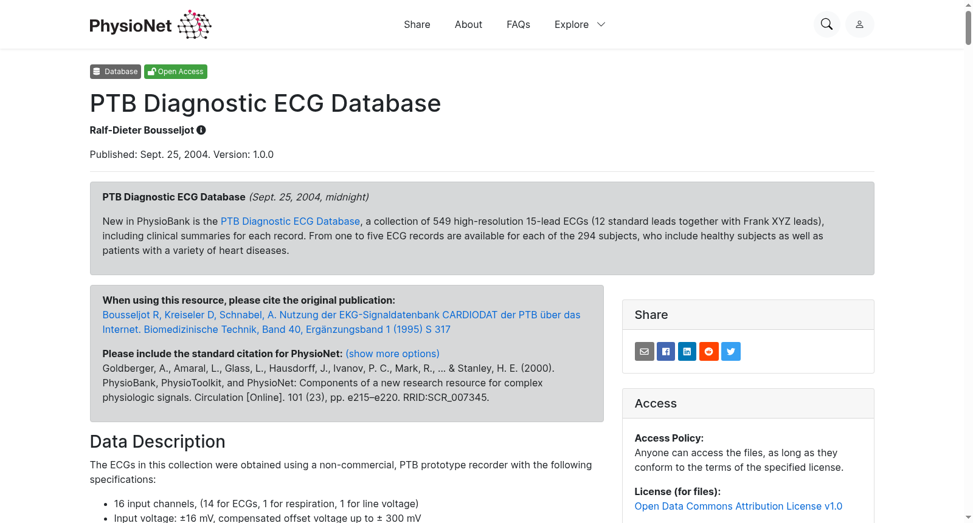Open the Share navigation item

pyautogui.click(x=417, y=24)
